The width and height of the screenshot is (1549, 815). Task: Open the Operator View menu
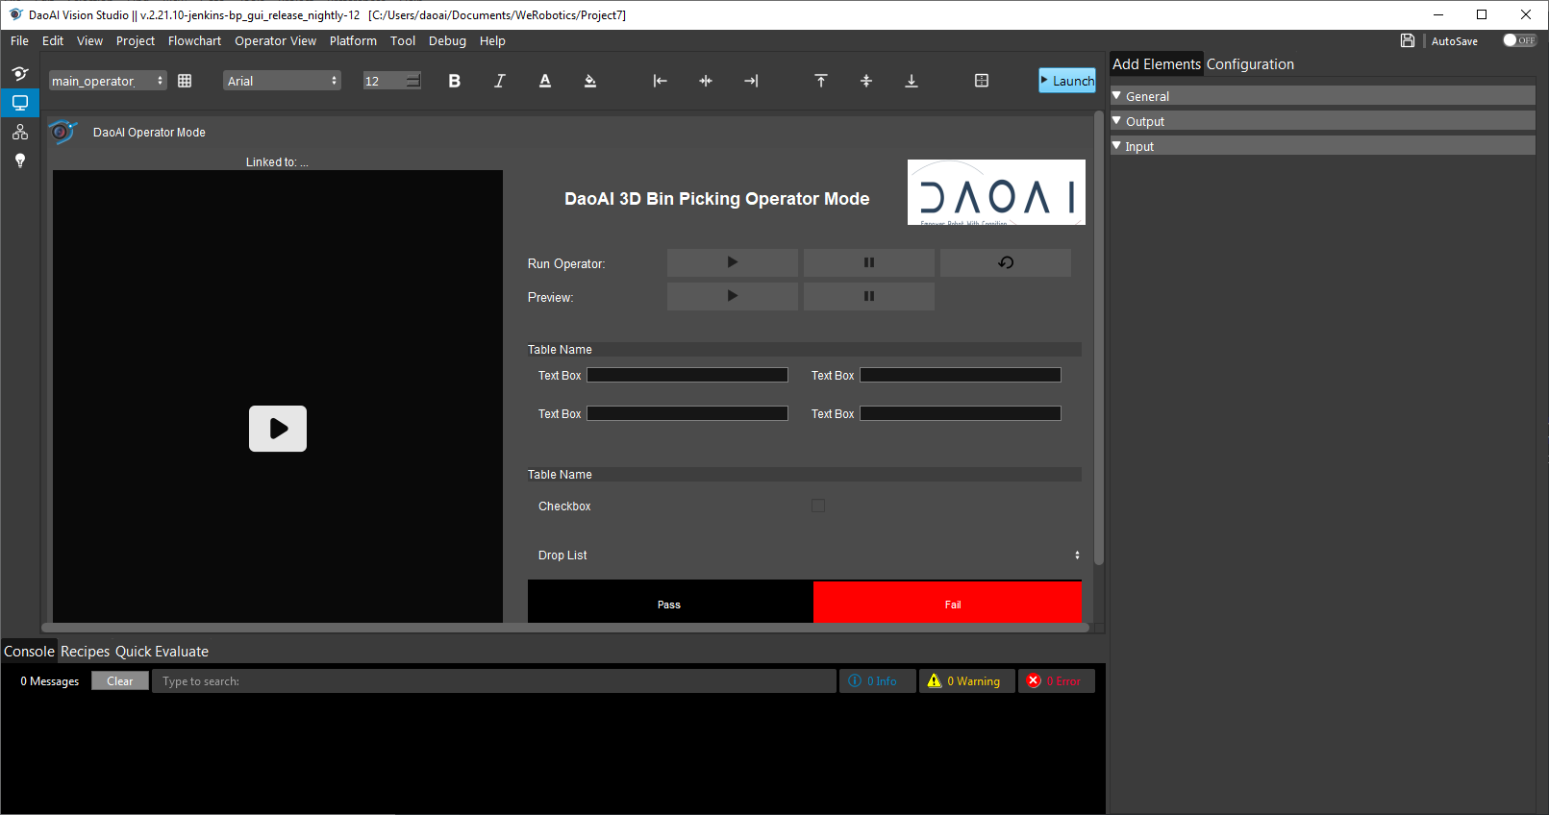(275, 40)
